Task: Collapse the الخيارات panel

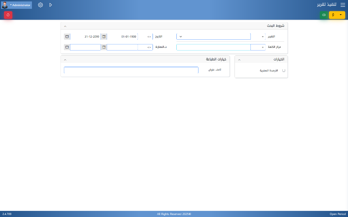Action: click(x=239, y=59)
